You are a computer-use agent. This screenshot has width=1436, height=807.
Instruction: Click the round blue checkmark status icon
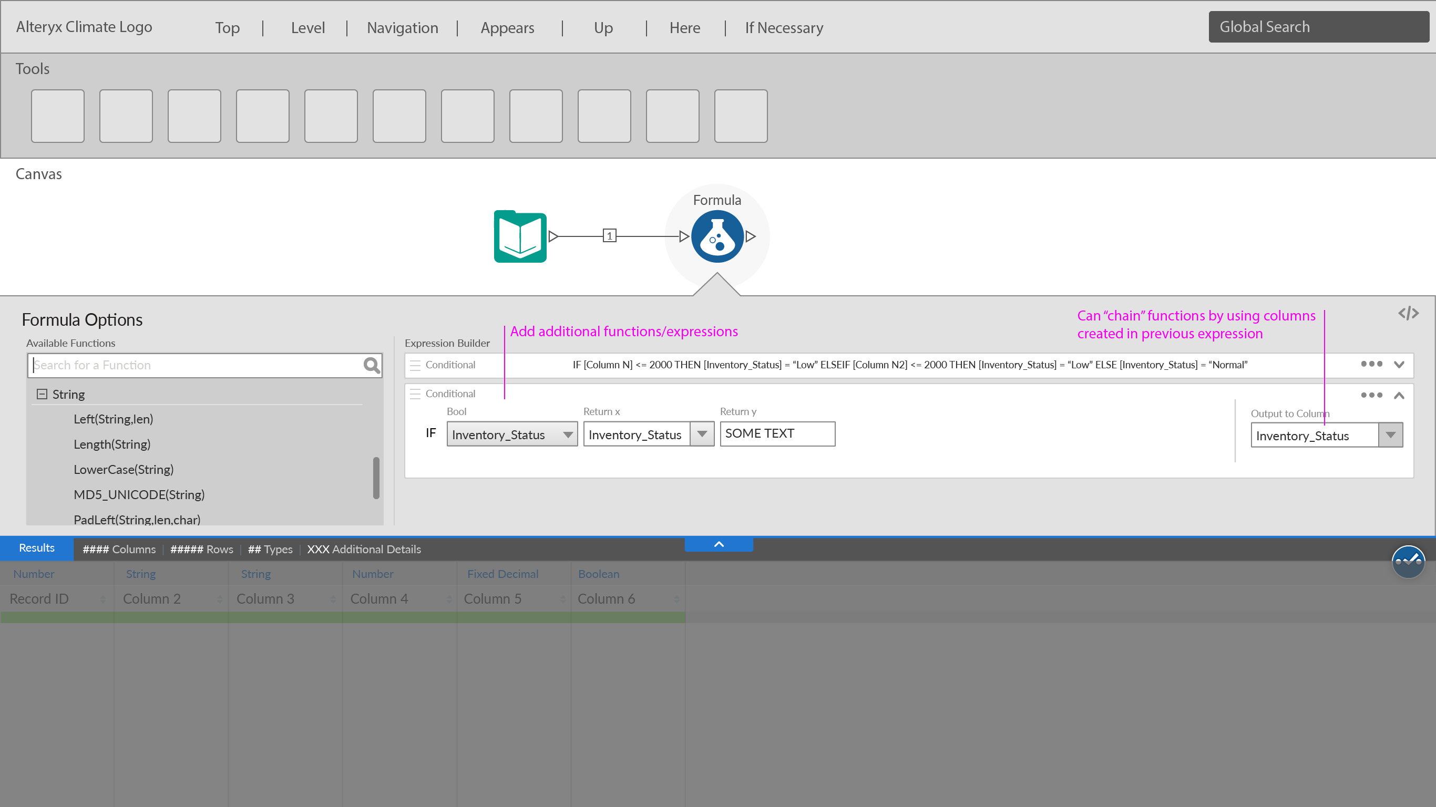pos(1408,561)
